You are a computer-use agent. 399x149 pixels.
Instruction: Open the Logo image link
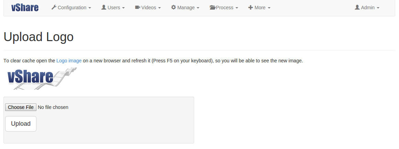coord(69,61)
